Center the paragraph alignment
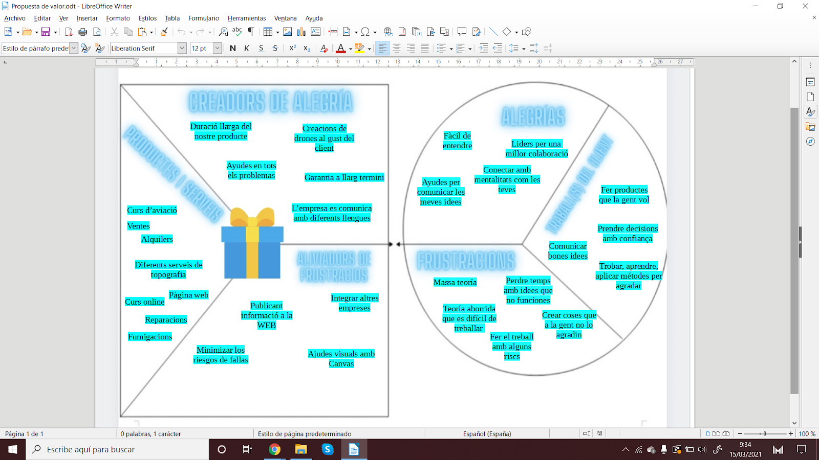This screenshot has width=819, height=460. [x=397, y=48]
